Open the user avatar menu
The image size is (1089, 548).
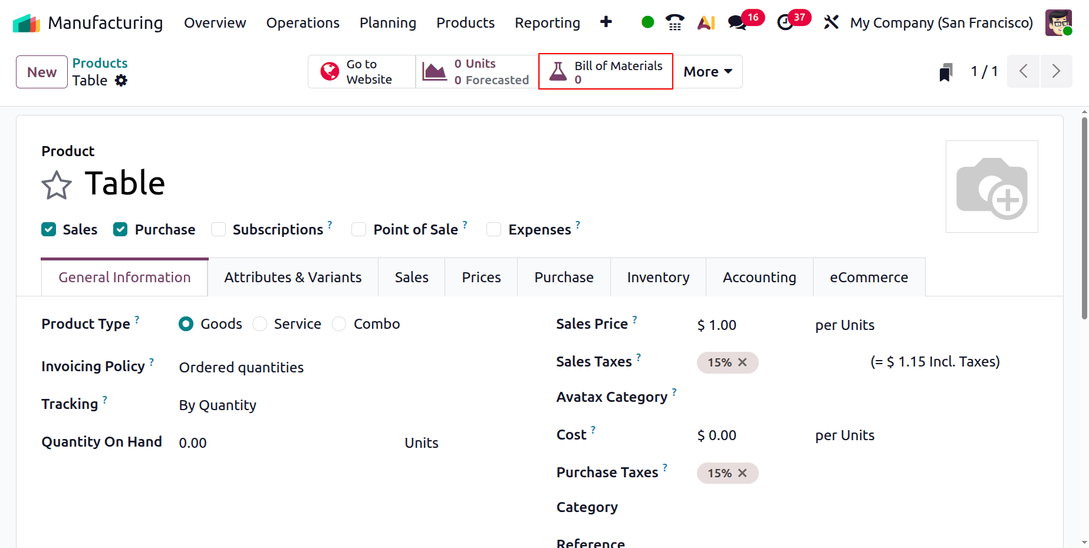click(1059, 22)
